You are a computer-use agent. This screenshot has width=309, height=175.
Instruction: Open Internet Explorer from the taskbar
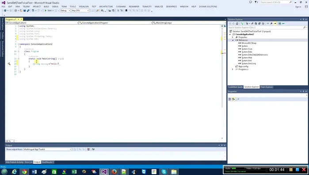(14, 172)
